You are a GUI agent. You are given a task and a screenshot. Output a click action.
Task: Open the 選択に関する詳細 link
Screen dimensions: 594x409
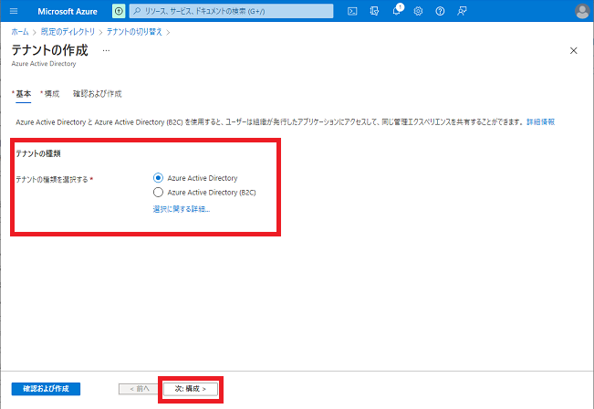(182, 209)
